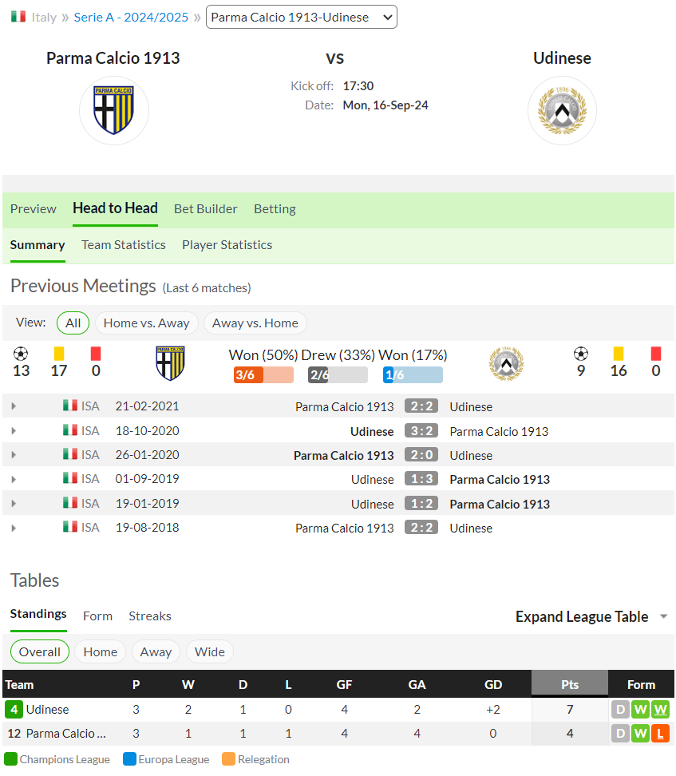Image resolution: width=676 pixels, height=776 pixels.
Task: Select the Home vs. Away view filter
Action: coord(147,323)
